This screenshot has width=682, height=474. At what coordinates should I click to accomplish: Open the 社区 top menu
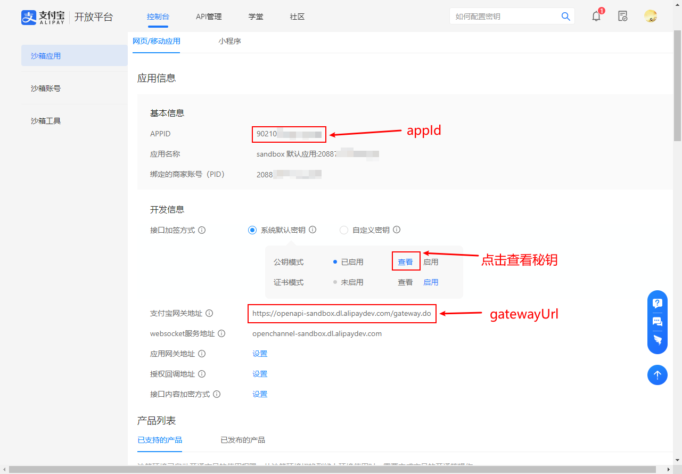click(x=297, y=17)
